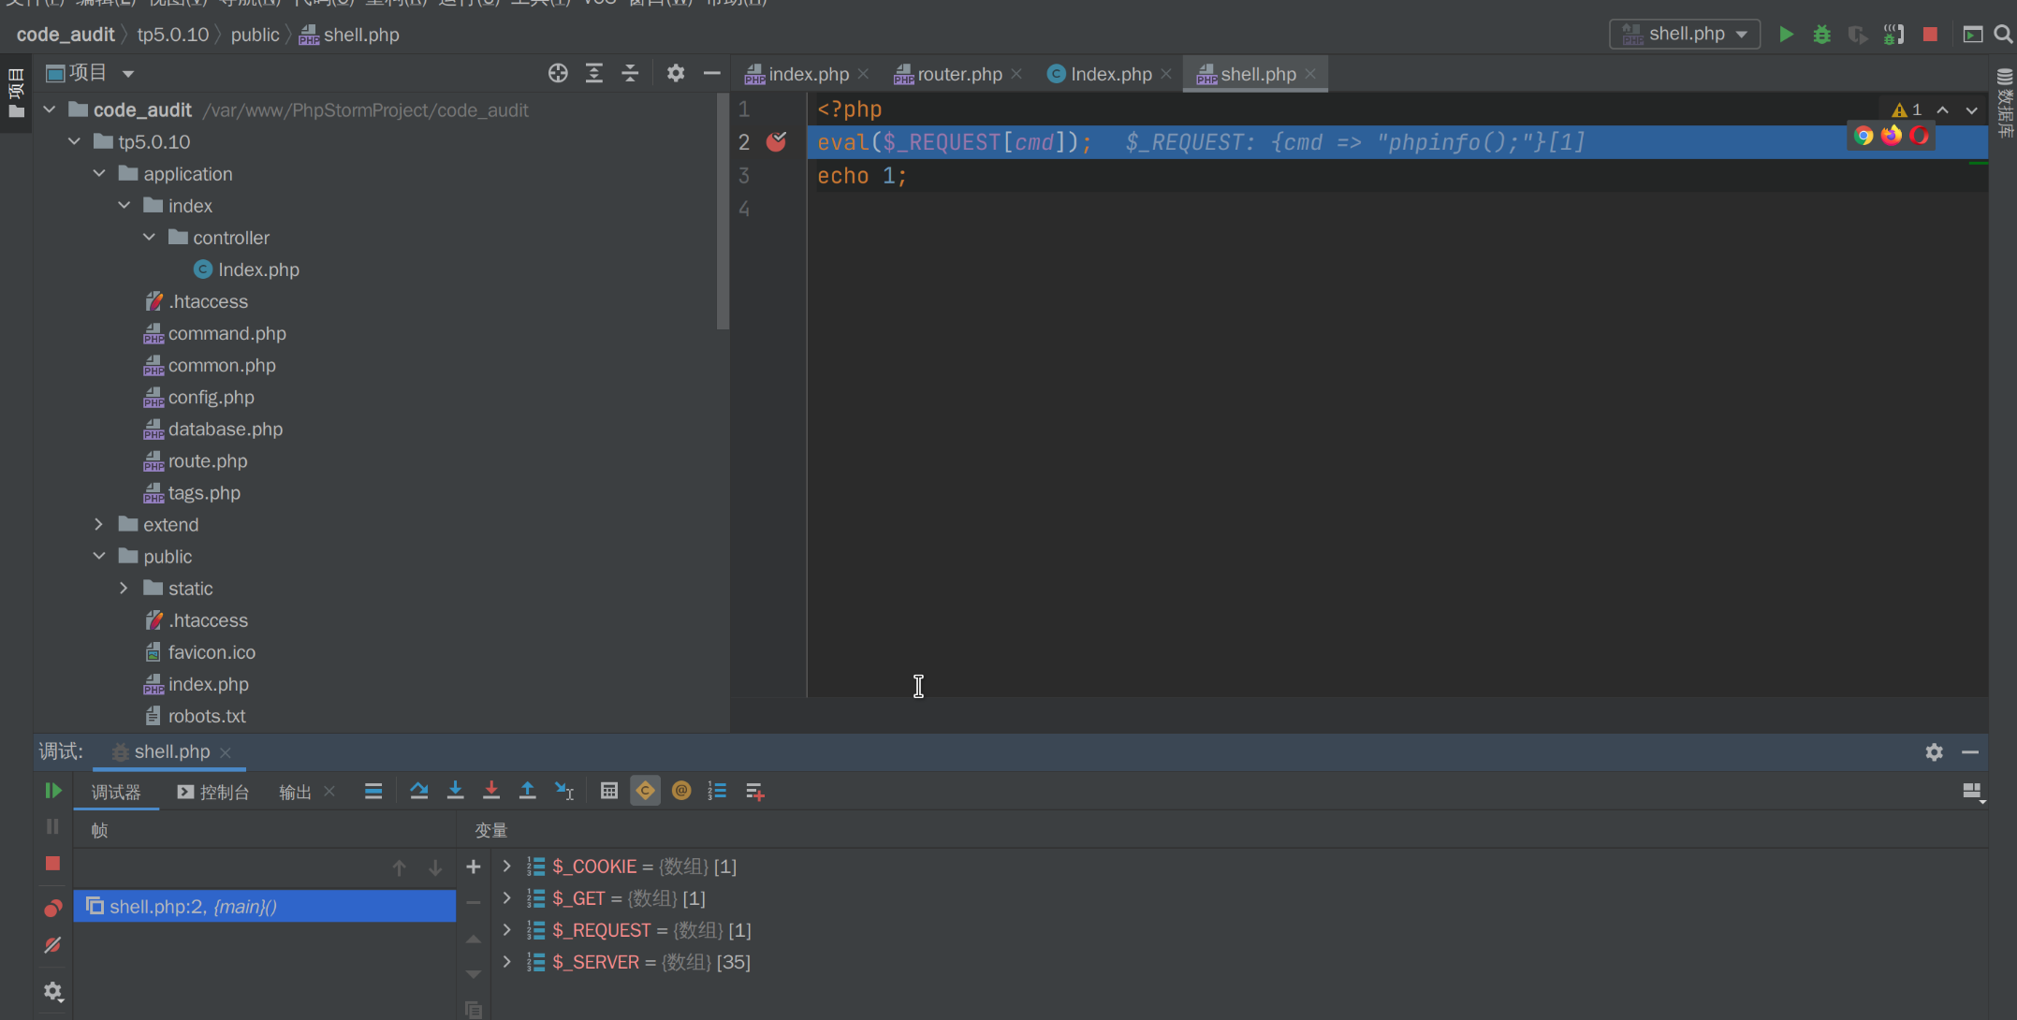Toggle the Listen for Debug Connections icon
Viewport: 2017px width, 1020px height.
(x=1893, y=35)
